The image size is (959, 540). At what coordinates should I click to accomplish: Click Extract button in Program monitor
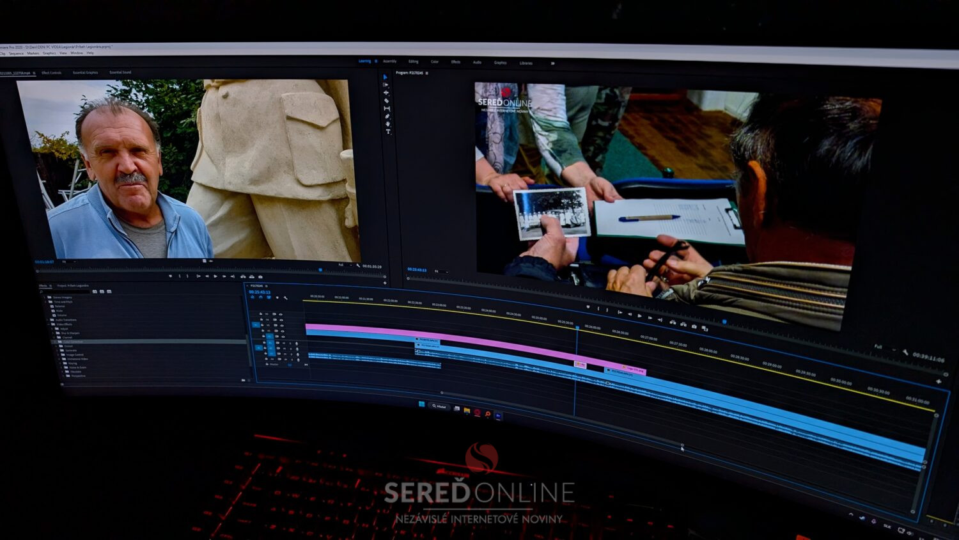pos(683,324)
